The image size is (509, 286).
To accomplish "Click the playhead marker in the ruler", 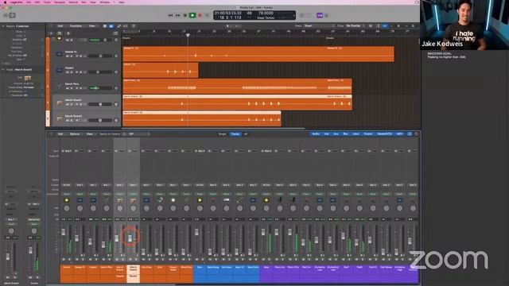I will [x=188, y=35].
